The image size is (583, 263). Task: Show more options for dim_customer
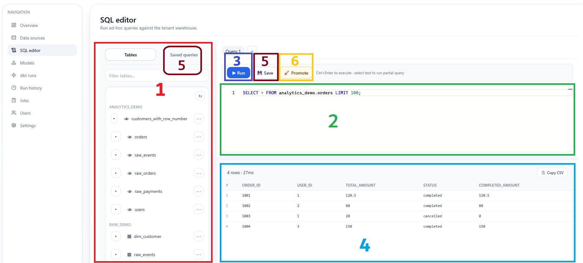coord(199,236)
